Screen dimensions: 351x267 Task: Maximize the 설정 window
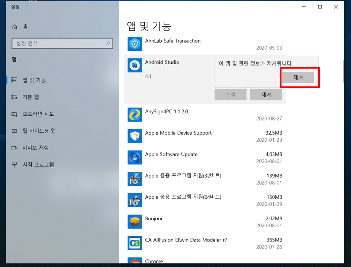320,7
